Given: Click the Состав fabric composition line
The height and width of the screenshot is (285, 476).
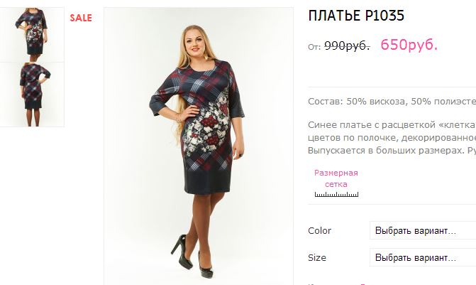Looking at the screenshot, I should 392,102.
